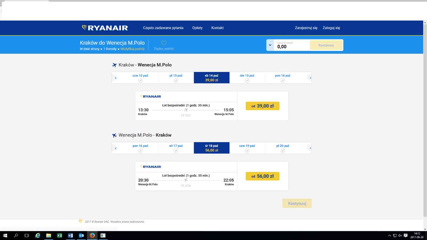The height and width of the screenshot is (240, 427).
Task: Choose return fare od 56,00 zł
Action: tap(263, 176)
